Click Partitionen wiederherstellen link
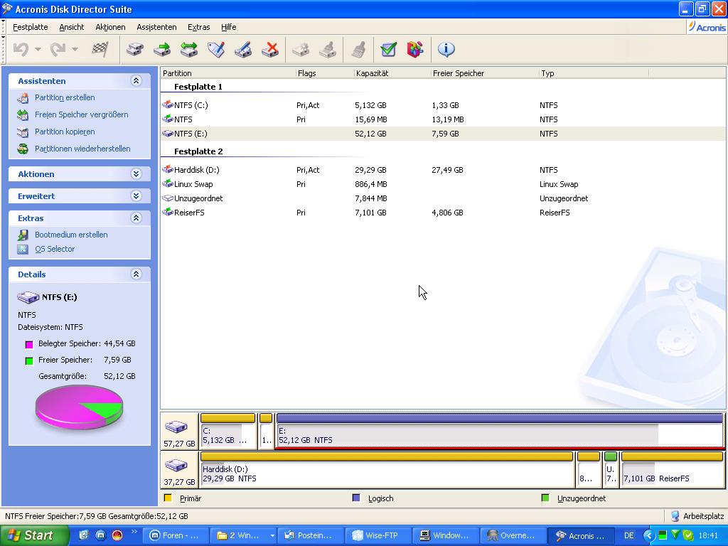The height and width of the screenshot is (546, 728). (x=82, y=149)
